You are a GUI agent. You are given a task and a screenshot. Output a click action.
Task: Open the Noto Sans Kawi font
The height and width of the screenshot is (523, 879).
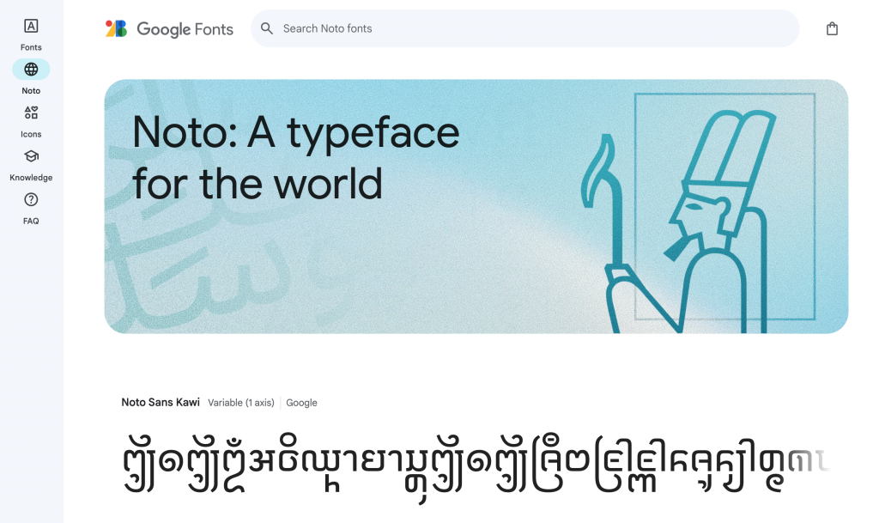pos(161,402)
